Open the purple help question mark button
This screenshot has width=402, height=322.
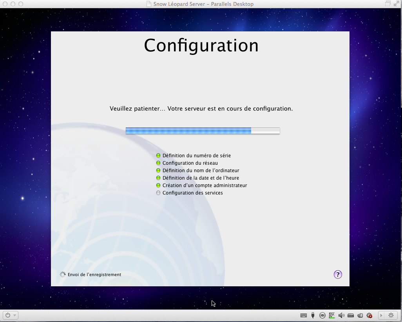(338, 275)
